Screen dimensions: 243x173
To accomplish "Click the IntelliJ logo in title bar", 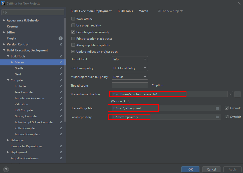I will [x=3, y=3].
